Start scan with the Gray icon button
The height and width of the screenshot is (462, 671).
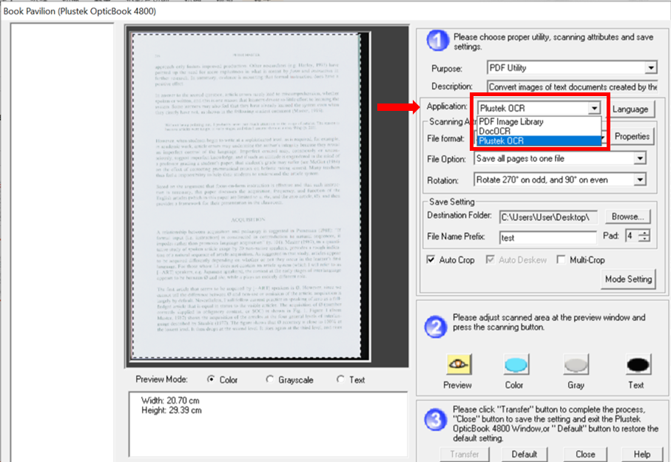click(x=575, y=364)
